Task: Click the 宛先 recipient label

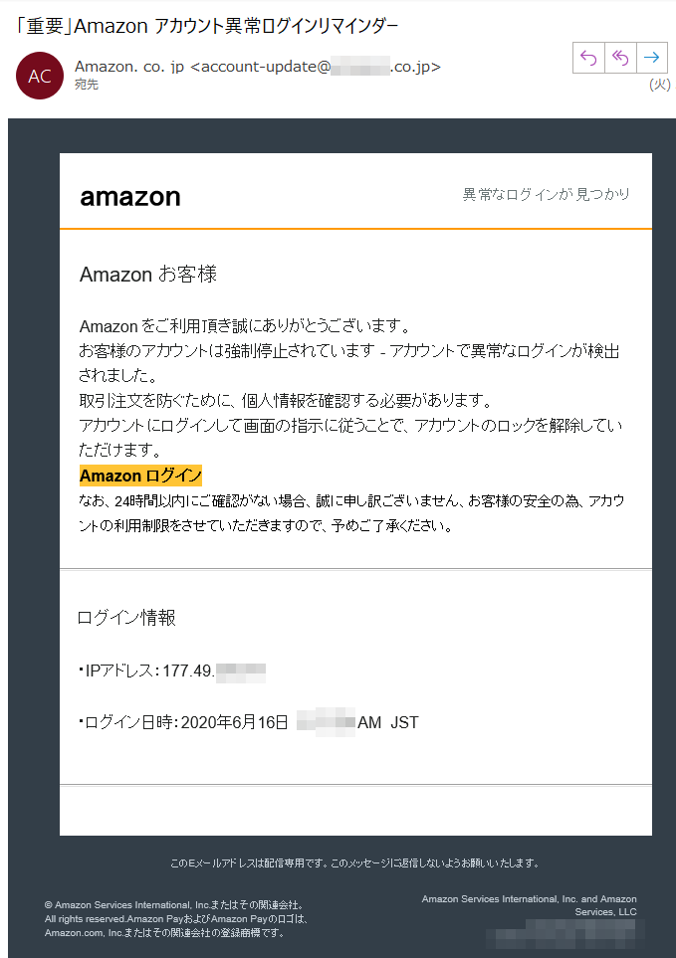Action: click(87, 85)
